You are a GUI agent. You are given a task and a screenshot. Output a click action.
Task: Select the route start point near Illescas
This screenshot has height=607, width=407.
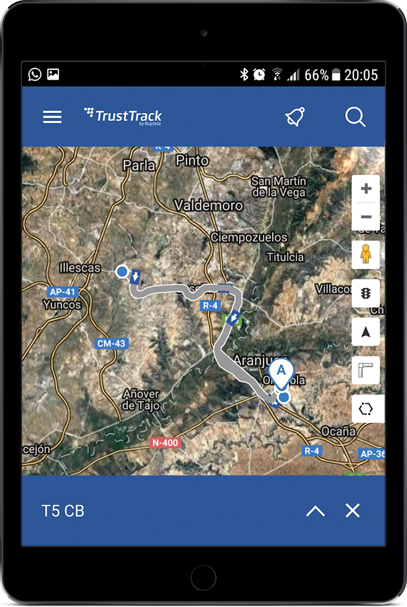point(122,271)
